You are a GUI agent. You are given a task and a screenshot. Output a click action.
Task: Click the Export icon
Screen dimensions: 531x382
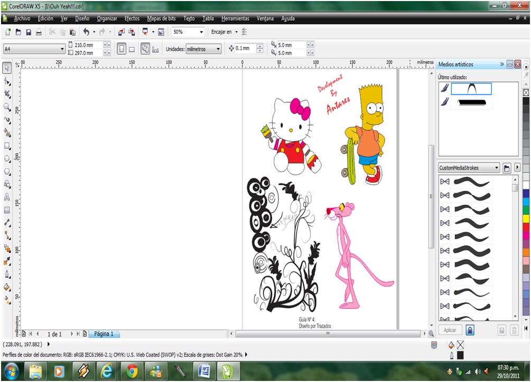tap(132, 32)
